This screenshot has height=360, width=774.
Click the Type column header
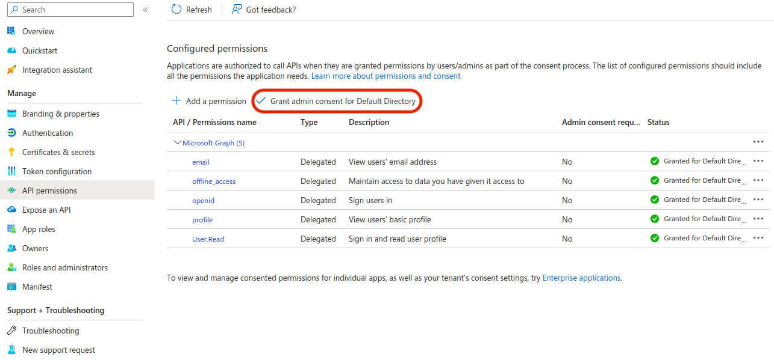309,122
